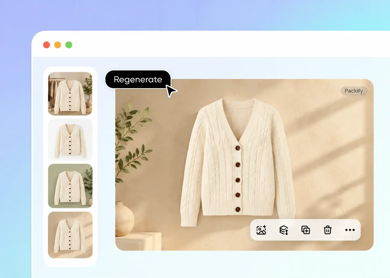Screen dimensions: 390x278
Task: Click the red close window dot
Action: [47, 45]
